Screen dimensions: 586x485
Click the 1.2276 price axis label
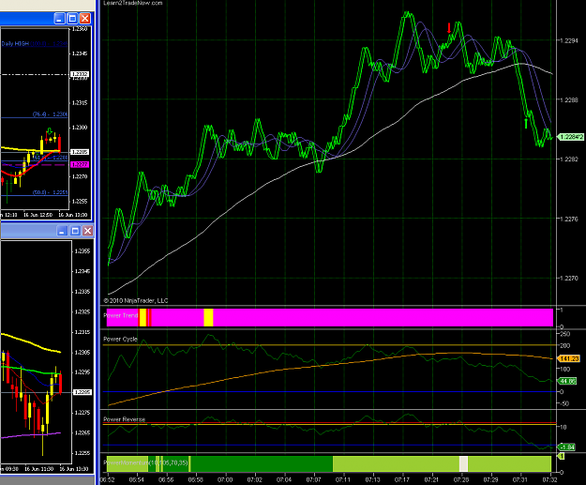[x=568, y=219]
